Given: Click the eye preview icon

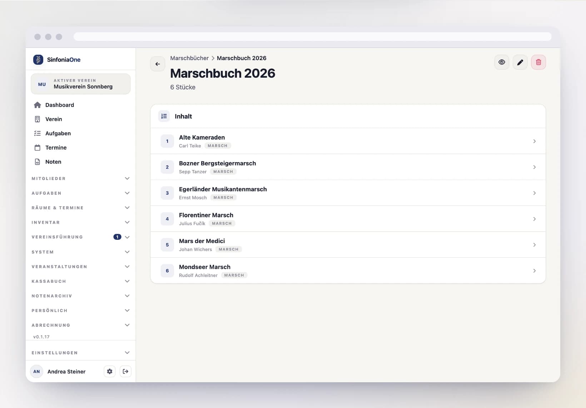Looking at the screenshot, I should 502,62.
